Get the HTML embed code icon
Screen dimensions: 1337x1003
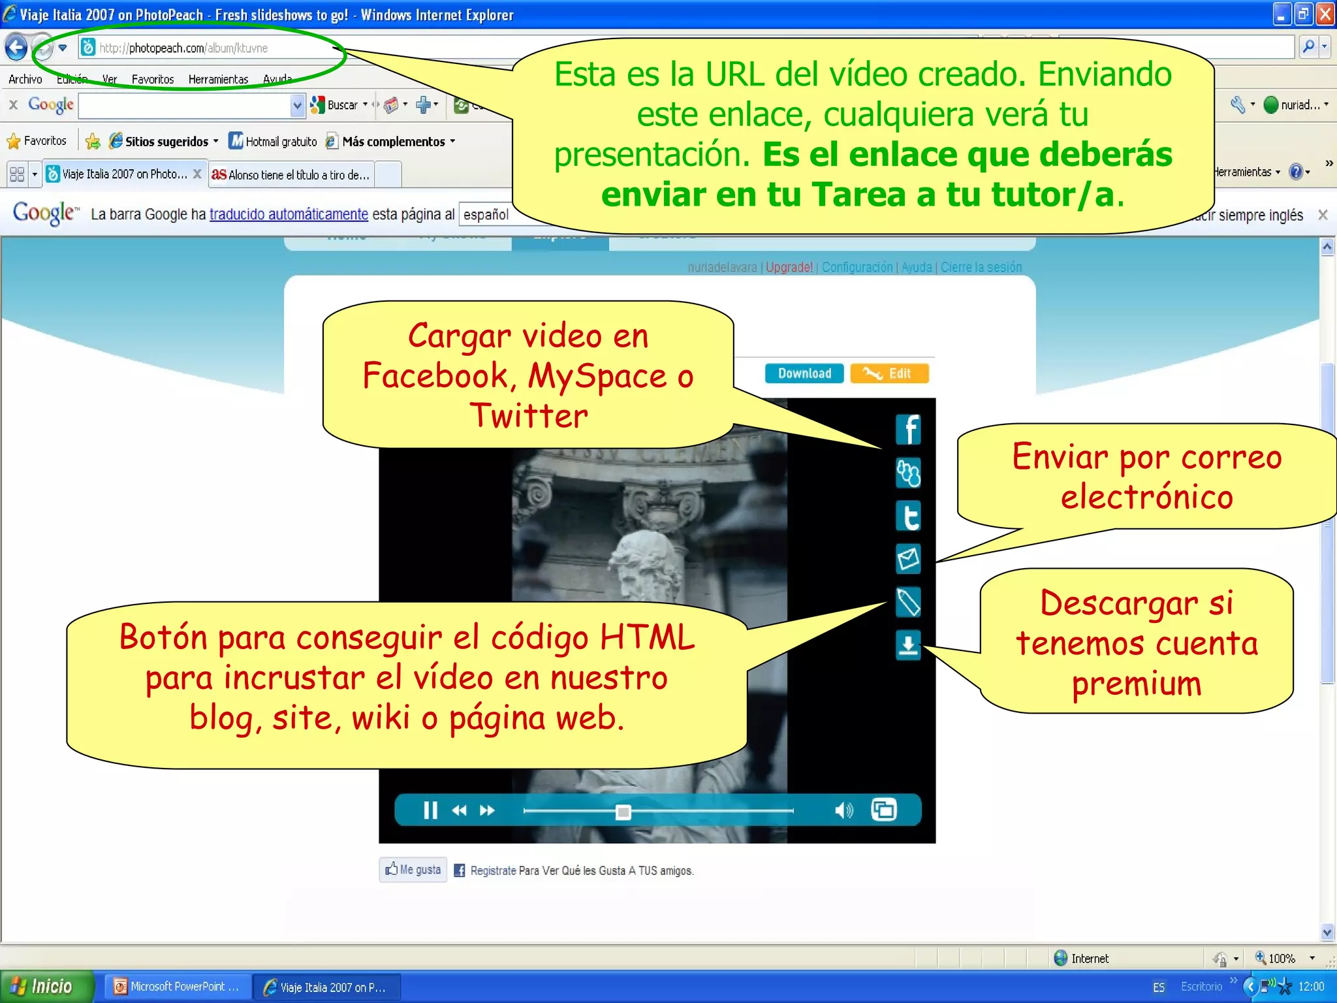pyautogui.click(x=908, y=602)
